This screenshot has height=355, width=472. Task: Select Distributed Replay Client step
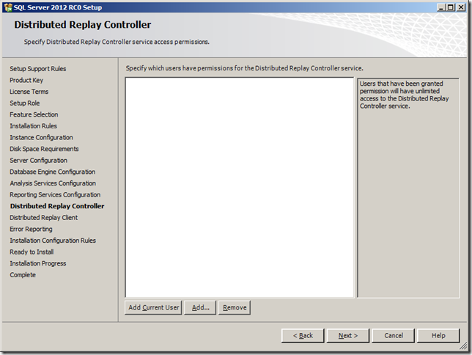coord(44,218)
